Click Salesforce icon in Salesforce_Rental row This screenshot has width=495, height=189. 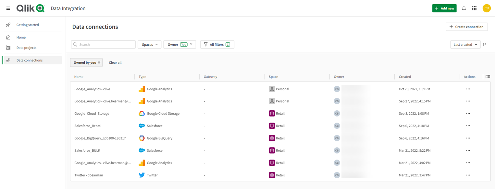pos(142,126)
